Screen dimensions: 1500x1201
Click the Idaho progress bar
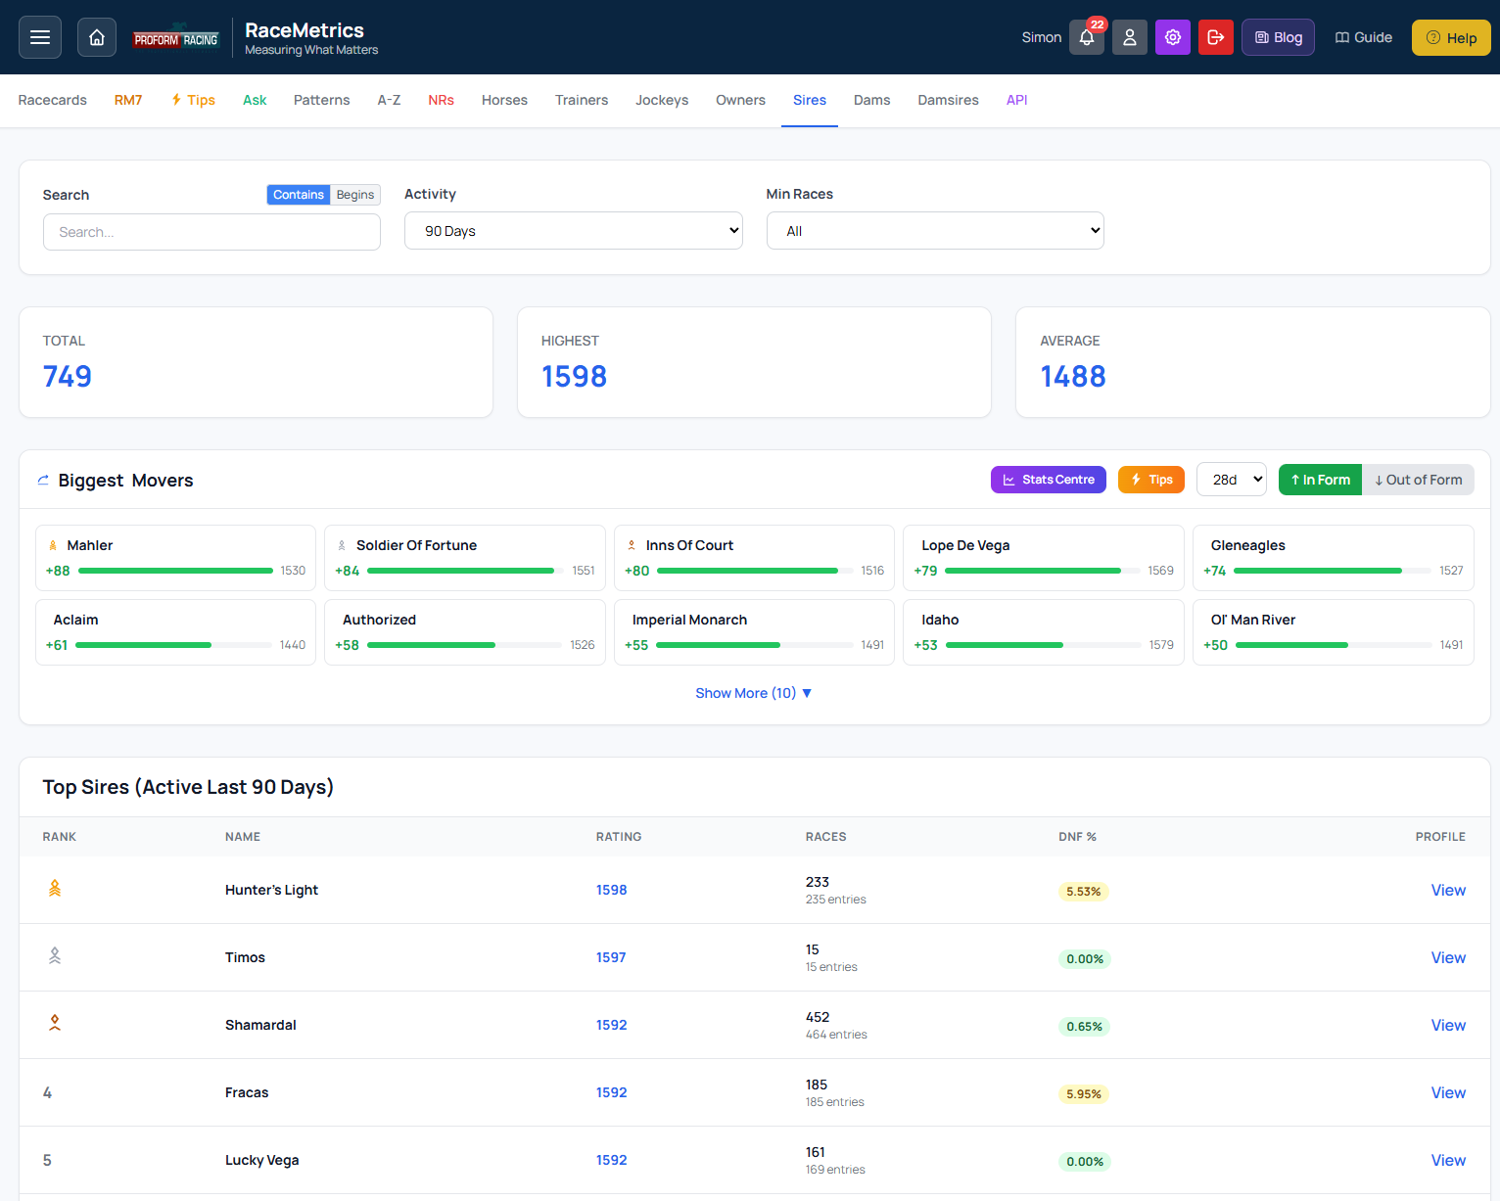pyautogui.click(x=1043, y=645)
